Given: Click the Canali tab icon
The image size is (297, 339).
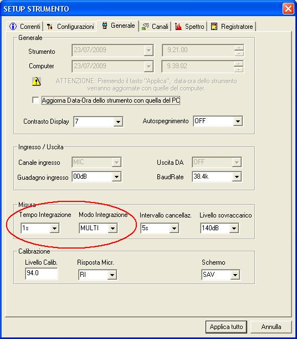Looking at the screenshot, I should 145,27.
